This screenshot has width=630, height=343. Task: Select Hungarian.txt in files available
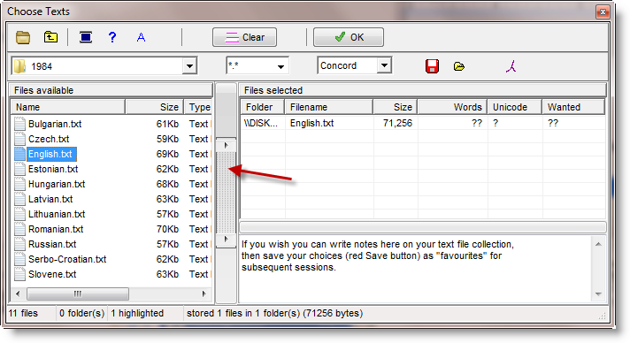click(x=57, y=184)
